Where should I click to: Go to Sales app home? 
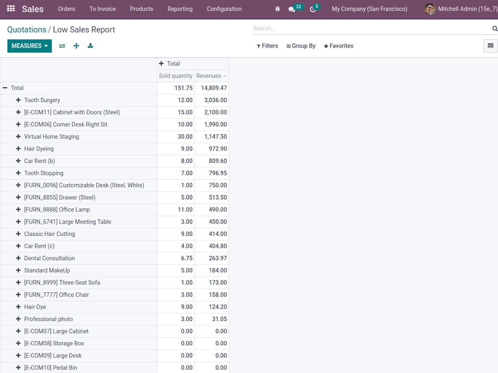point(33,9)
